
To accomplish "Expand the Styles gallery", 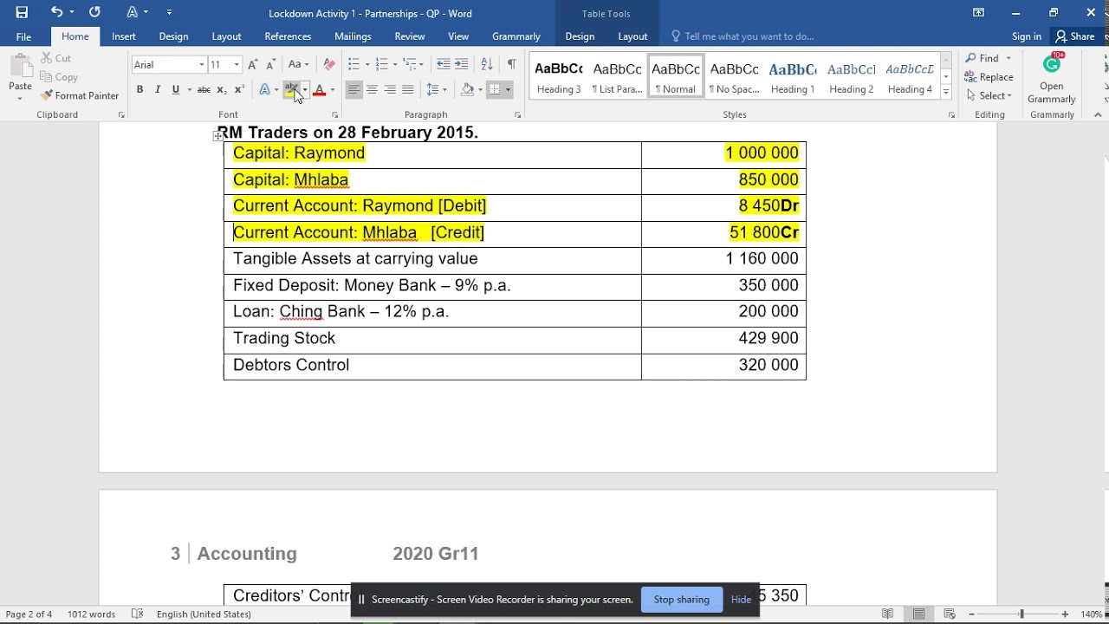I will [946, 92].
